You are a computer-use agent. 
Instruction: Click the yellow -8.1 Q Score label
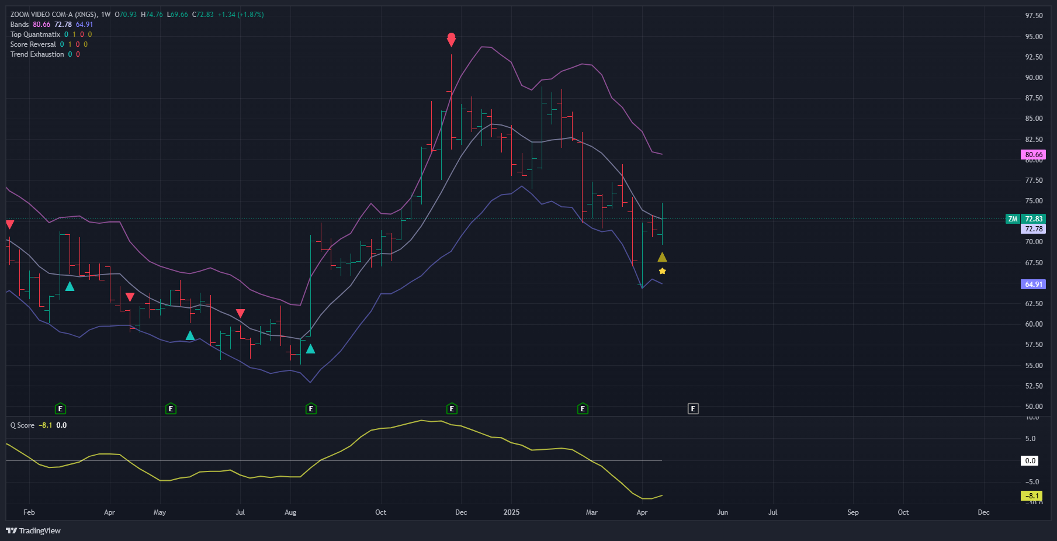point(1032,496)
